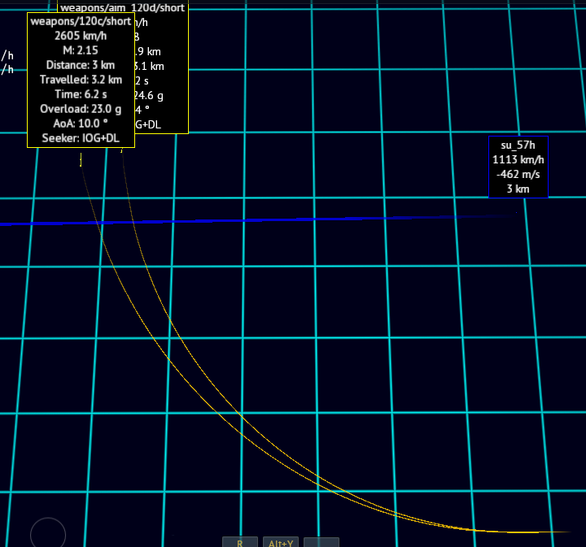Click the M: 2.15 Mach readout

[81, 50]
